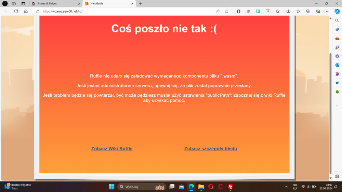Open the Zobacz szczegóły błędu link
The height and width of the screenshot is (192, 342).
(x=210, y=149)
